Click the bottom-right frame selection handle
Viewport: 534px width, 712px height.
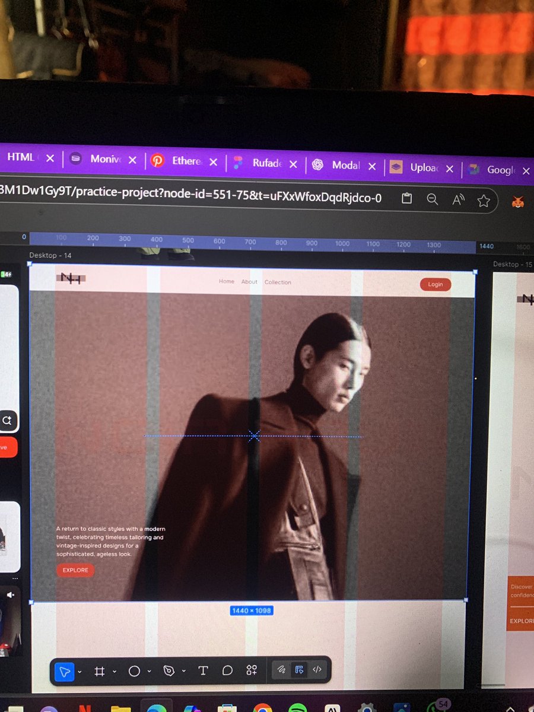[x=466, y=600]
